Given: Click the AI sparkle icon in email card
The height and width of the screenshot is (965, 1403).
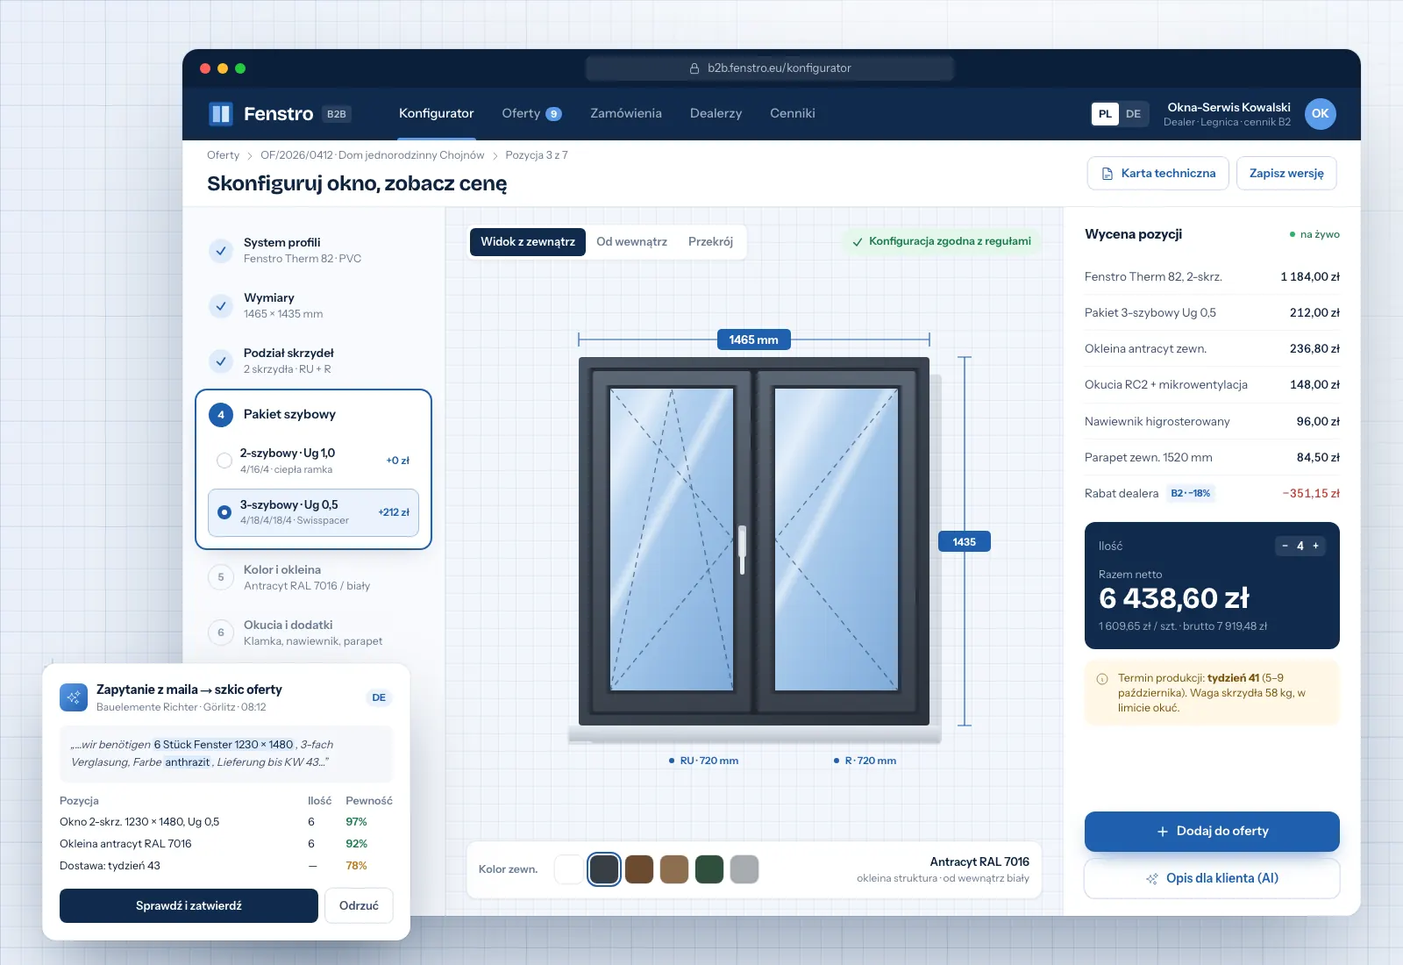Looking at the screenshot, I should point(74,697).
